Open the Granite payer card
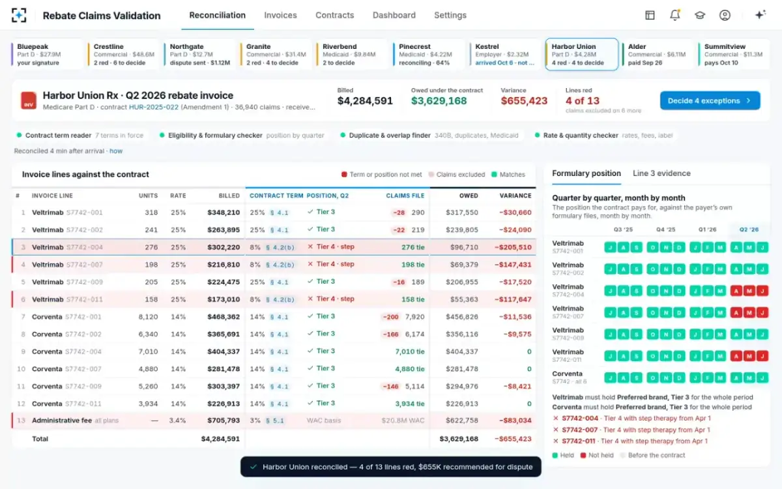This screenshot has width=782, height=489. point(276,55)
